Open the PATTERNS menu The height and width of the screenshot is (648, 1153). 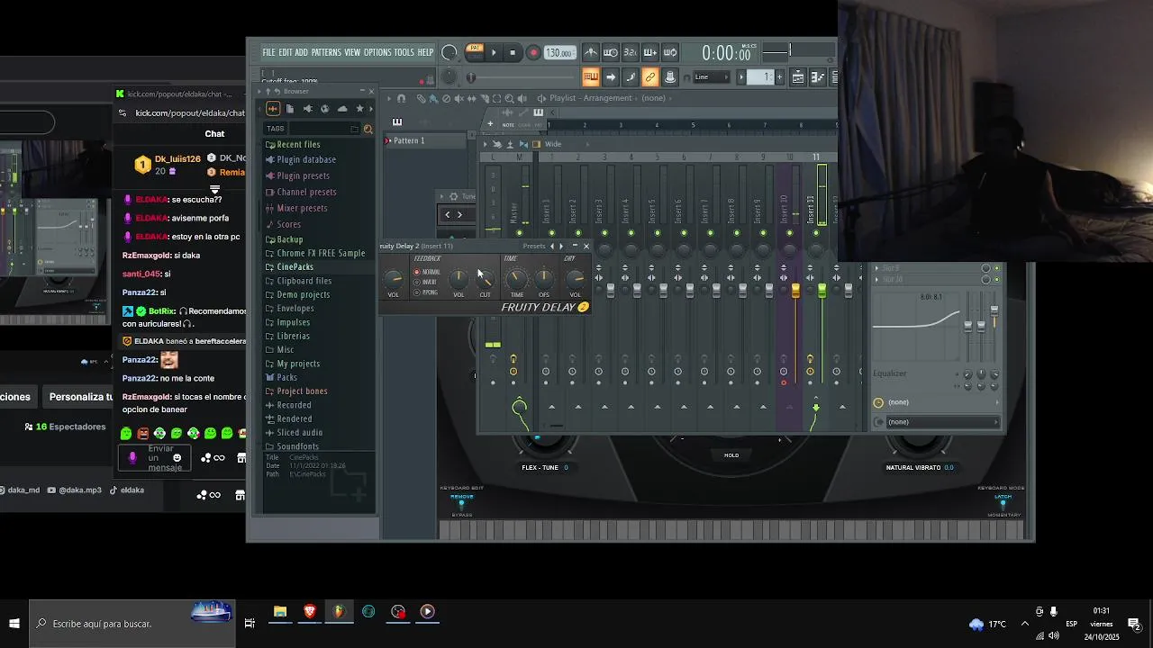(326, 52)
